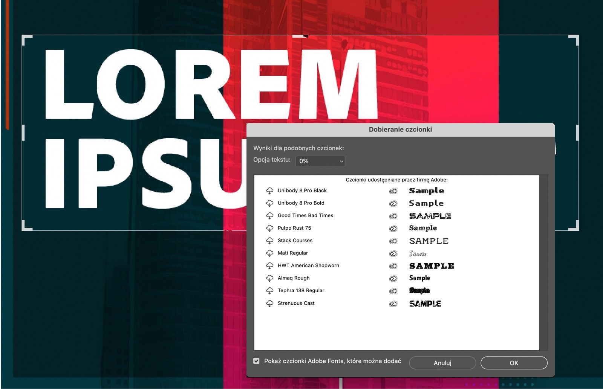
Task: Download HWT American Shopworn cloud icon
Action: point(270,266)
